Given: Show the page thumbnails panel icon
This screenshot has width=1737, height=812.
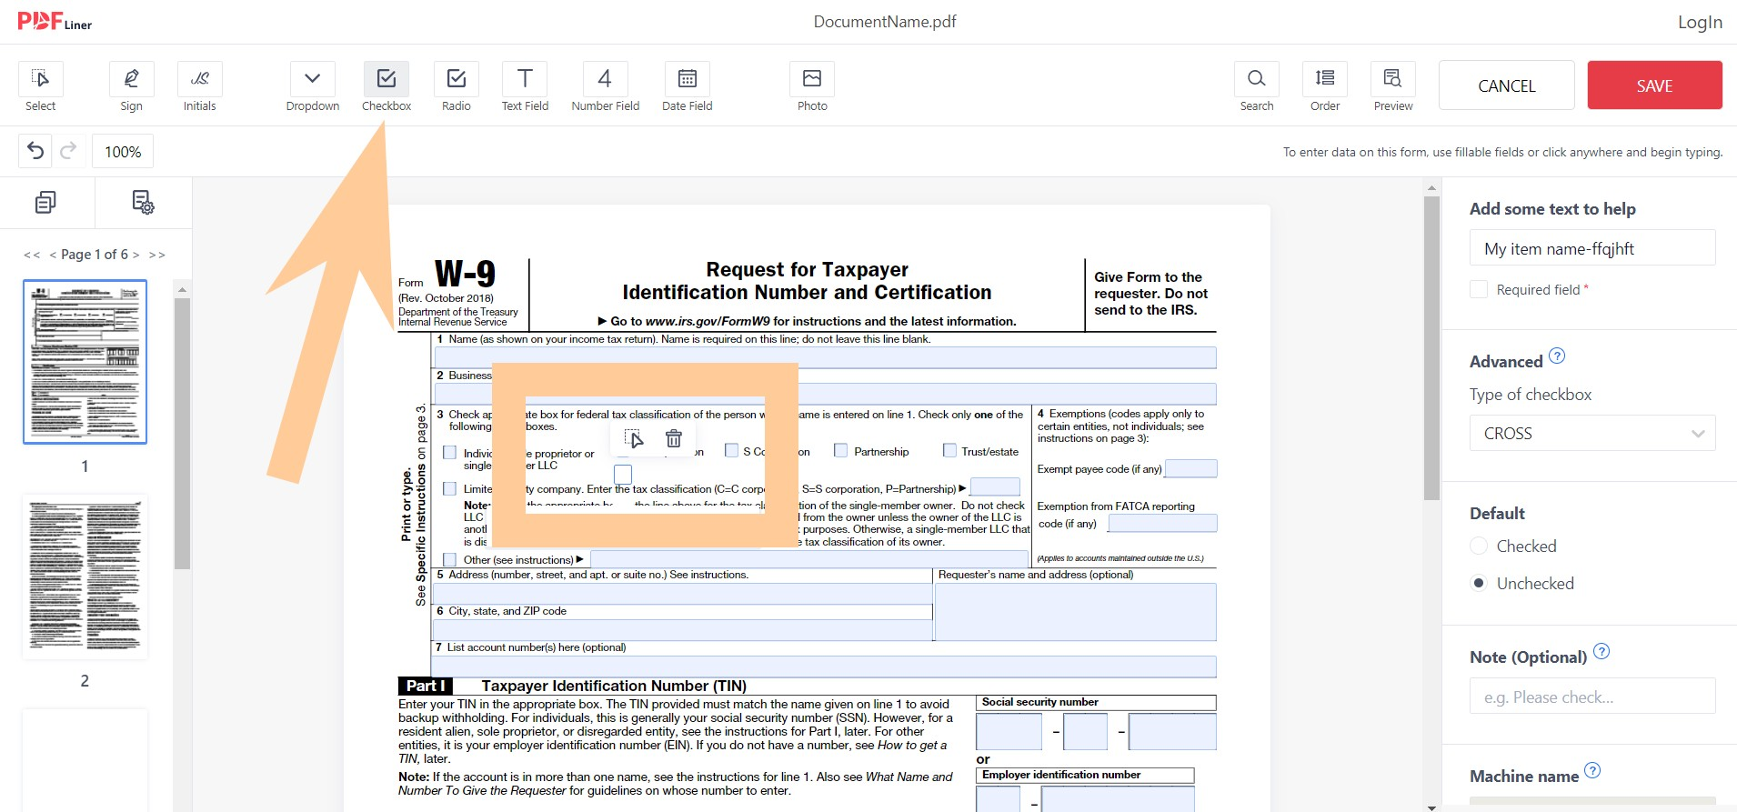Looking at the screenshot, I should 45,202.
